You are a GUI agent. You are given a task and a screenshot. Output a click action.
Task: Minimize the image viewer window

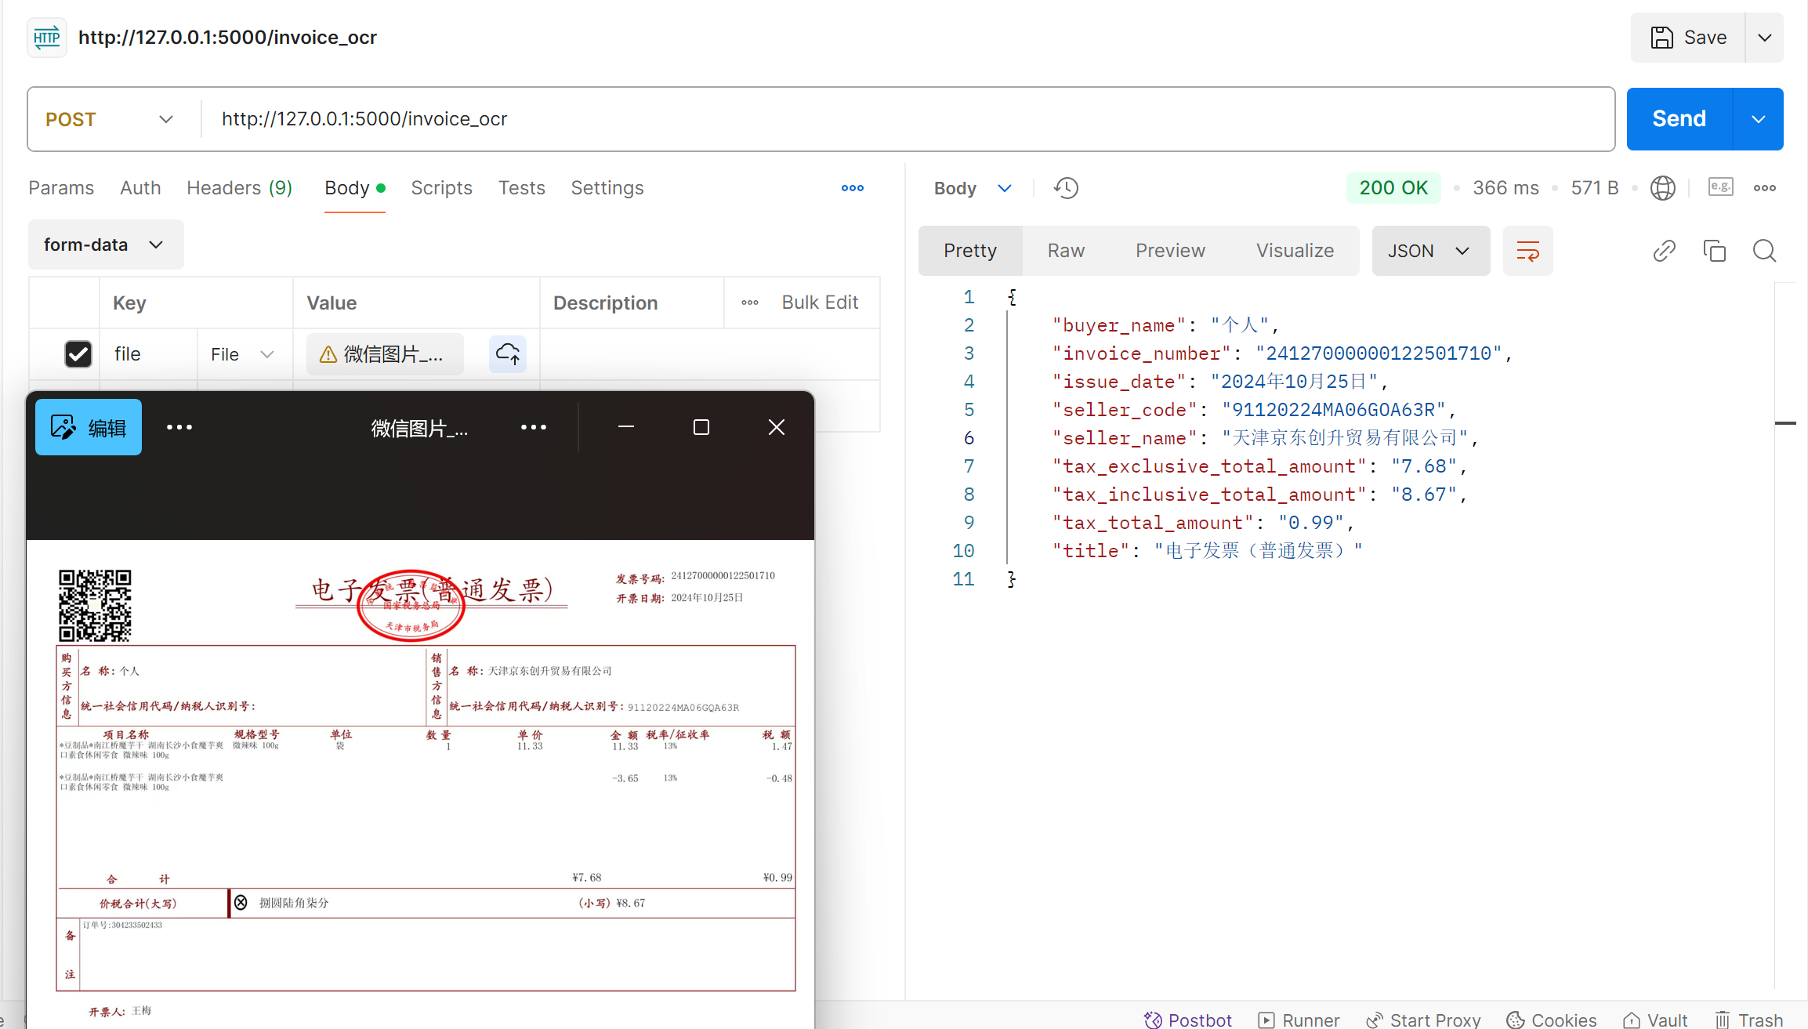(x=626, y=427)
